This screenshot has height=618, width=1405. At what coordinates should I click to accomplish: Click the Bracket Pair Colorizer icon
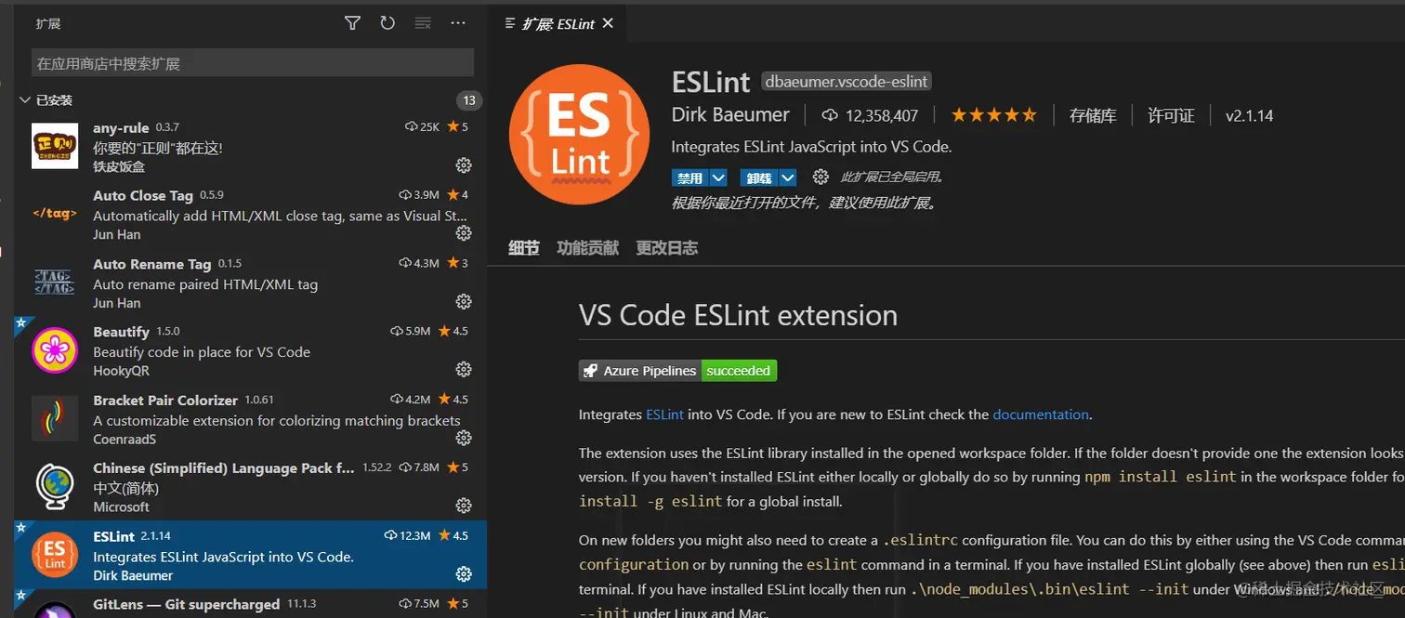pyautogui.click(x=55, y=418)
